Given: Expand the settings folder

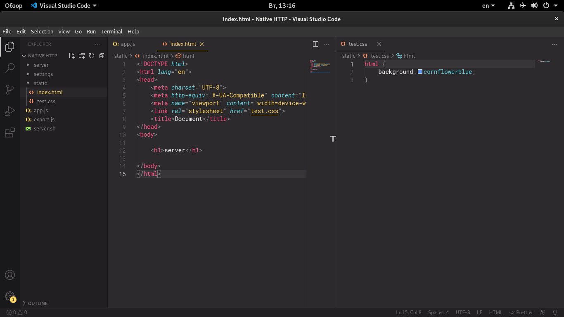Looking at the screenshot, I should [x=64, y=74].
